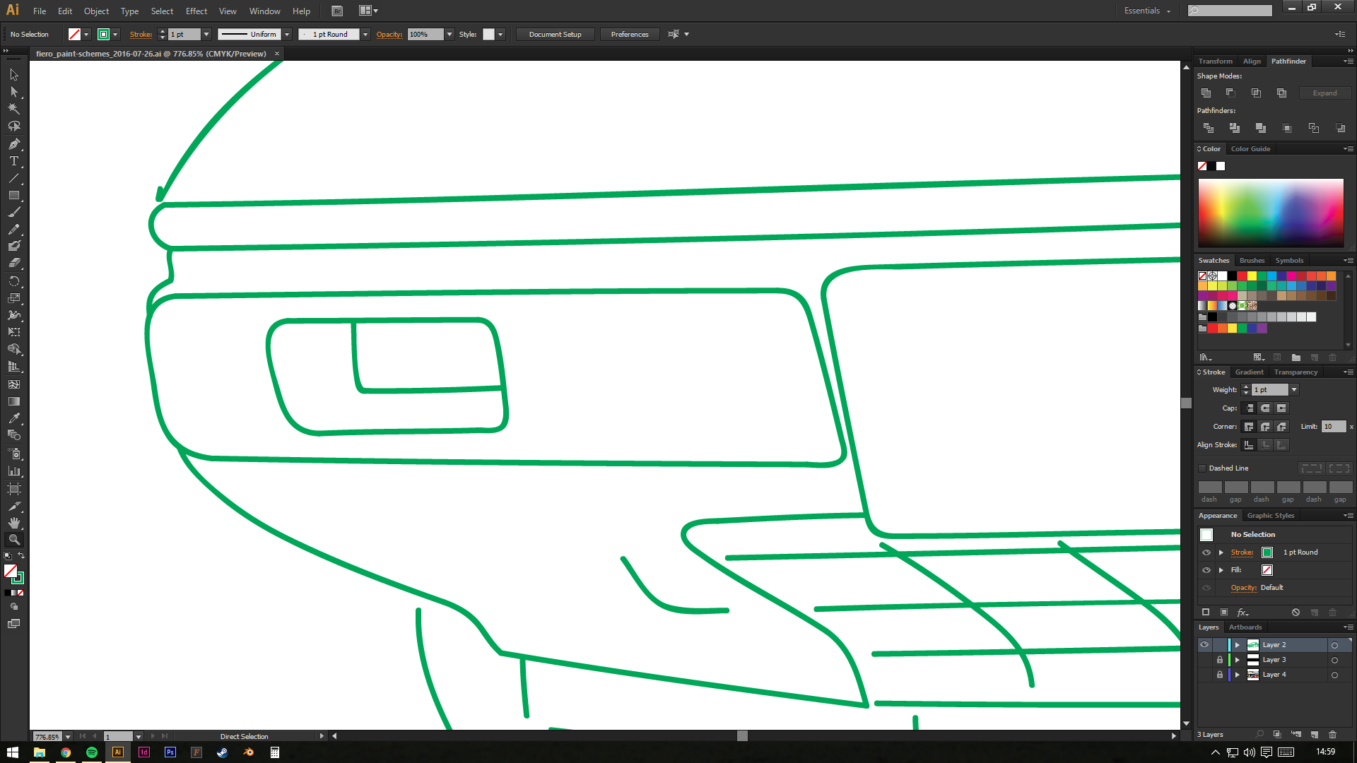Viewport: 1357px width, 763px height.
Task: Switch to the Artboards tab
Action: (1245, 627)
